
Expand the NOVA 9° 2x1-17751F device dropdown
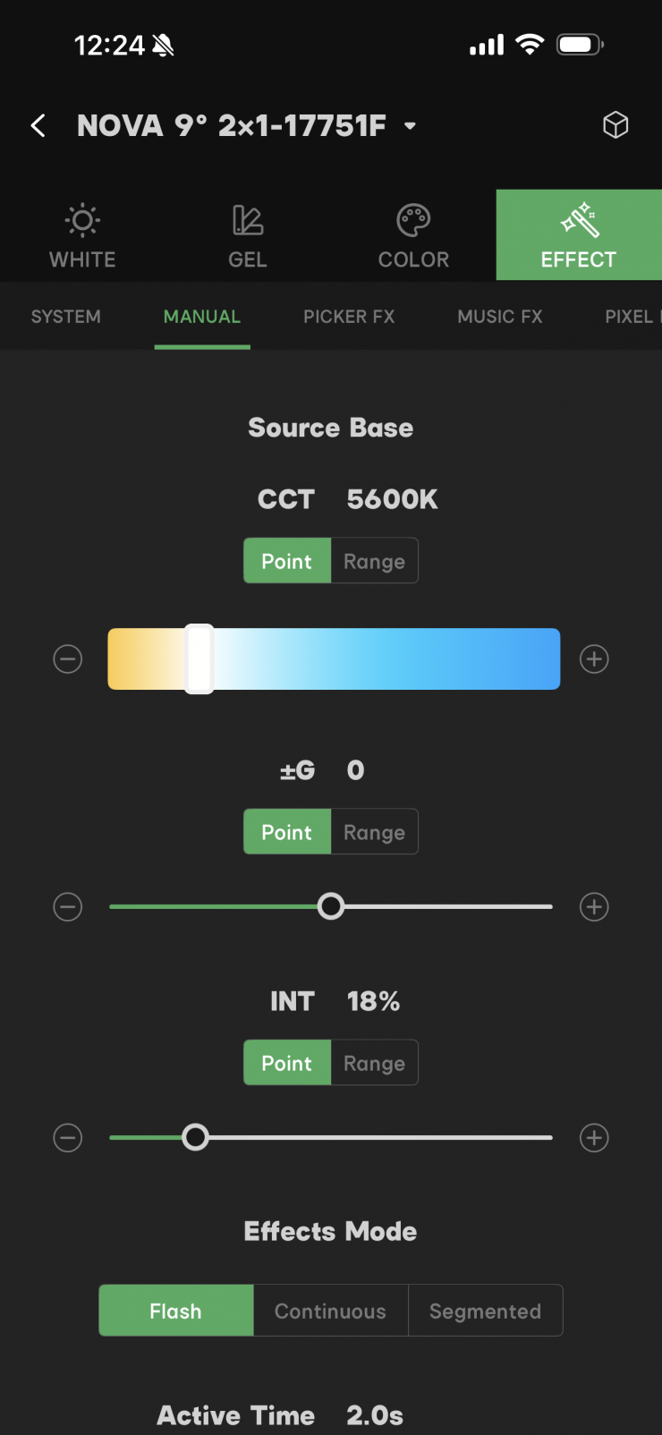click(x=410, y=126)
